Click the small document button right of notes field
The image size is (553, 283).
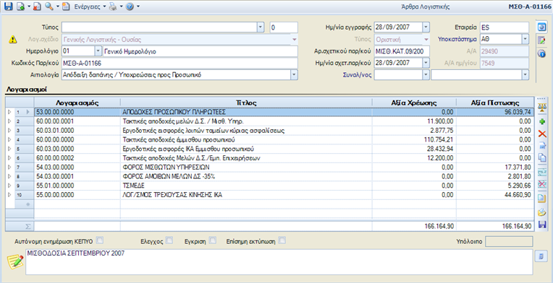pyautogui.click(x=540, y=256)
